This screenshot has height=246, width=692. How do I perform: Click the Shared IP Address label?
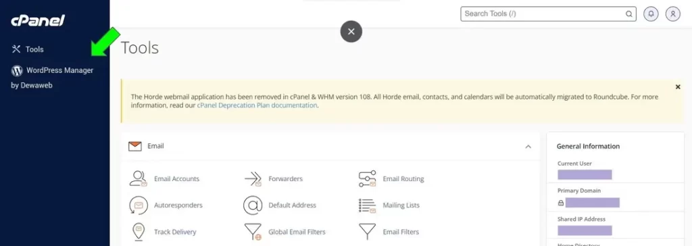point(582,219)
